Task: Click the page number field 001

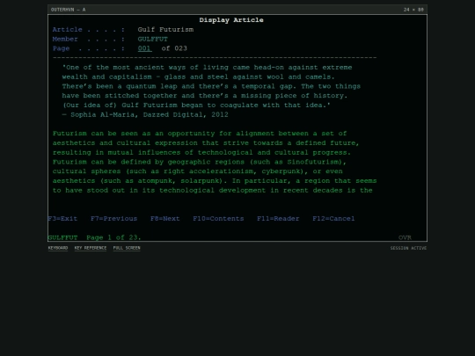Action: [x=144, y=48]
